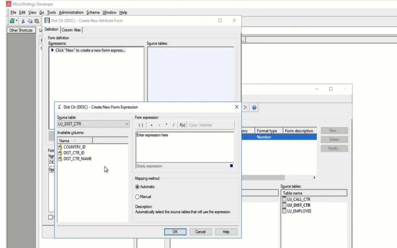Close the Create New Form Expression dialog
The width and height of the screenshot is (397, 248).
tap(237, 107)
